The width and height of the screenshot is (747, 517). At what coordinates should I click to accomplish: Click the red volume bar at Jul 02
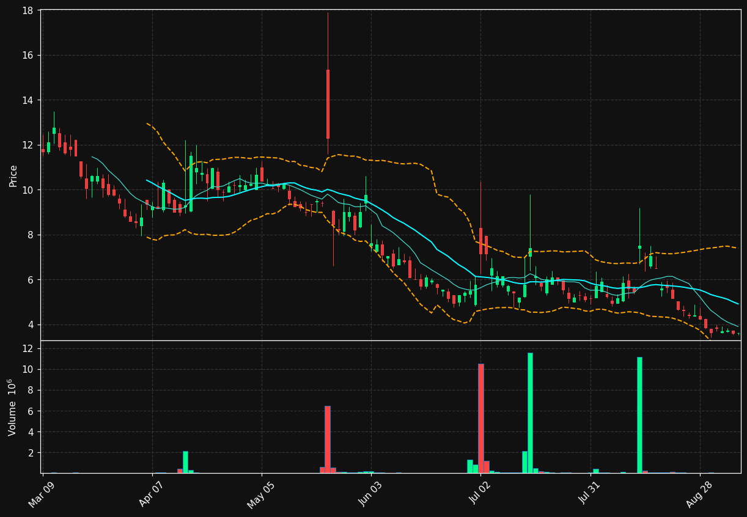481,419
